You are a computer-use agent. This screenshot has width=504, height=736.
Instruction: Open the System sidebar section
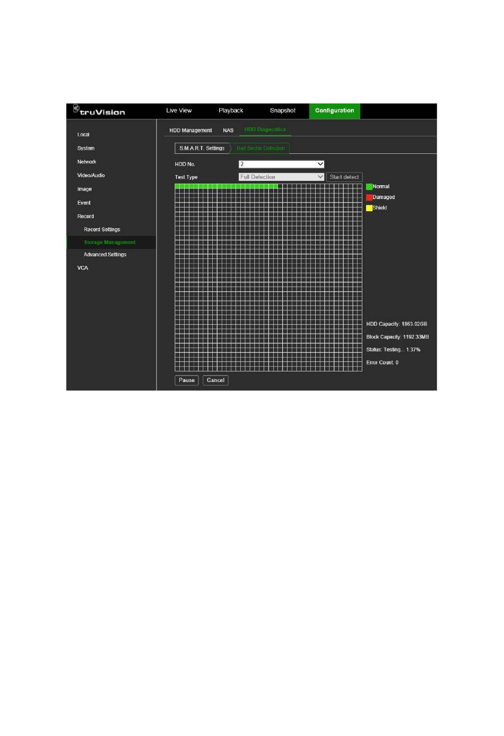(86, 149)
